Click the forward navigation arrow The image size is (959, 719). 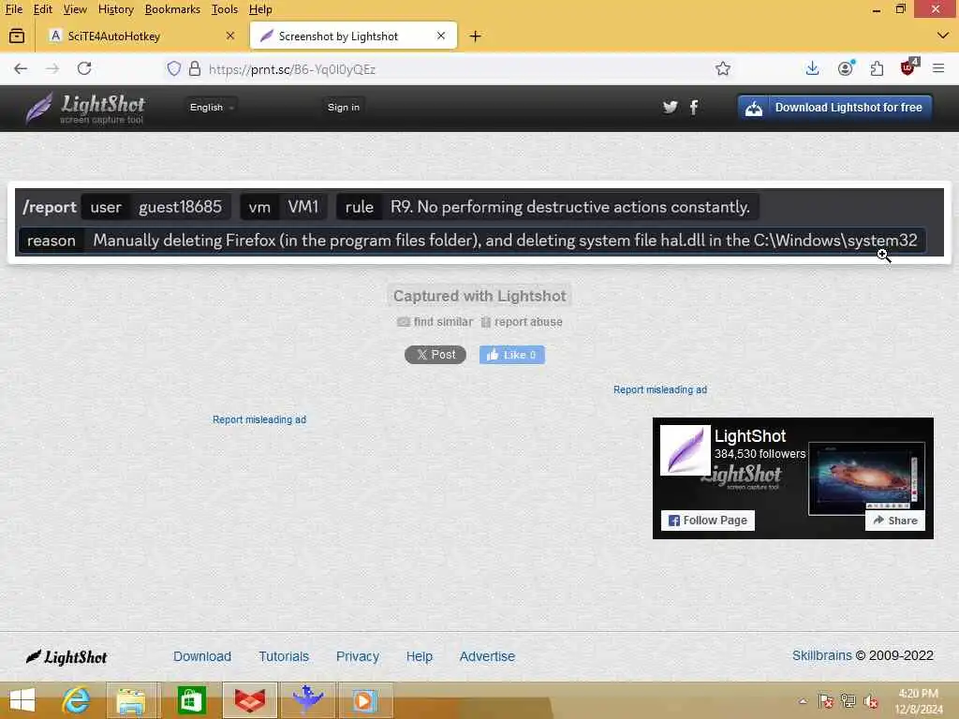pos(52,68)
